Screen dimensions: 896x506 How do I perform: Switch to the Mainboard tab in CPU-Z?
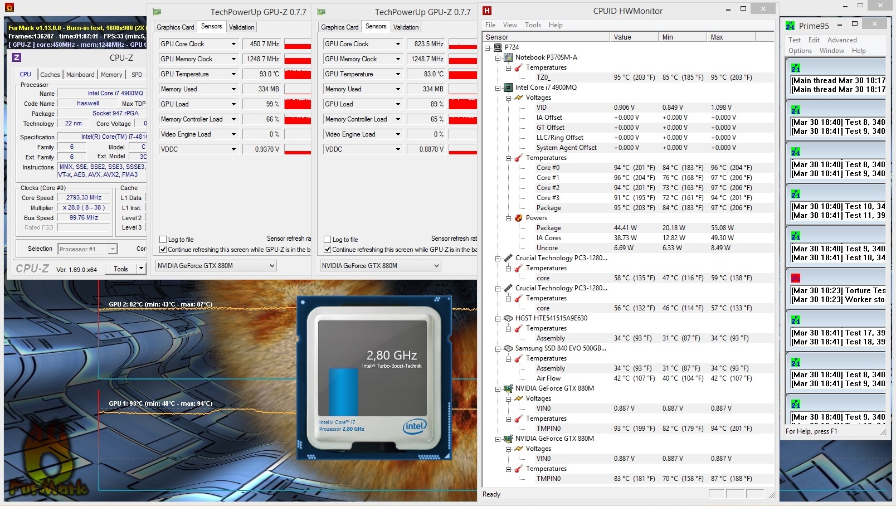[x=80, y=75]
